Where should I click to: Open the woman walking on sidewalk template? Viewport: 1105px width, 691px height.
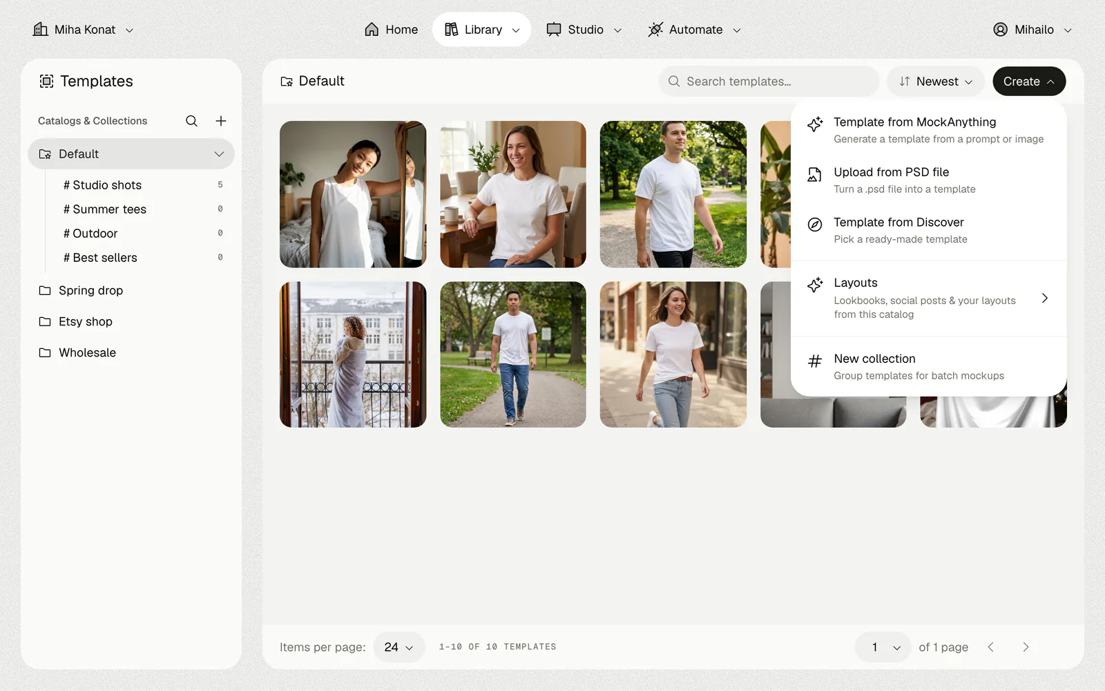(673, 354)
